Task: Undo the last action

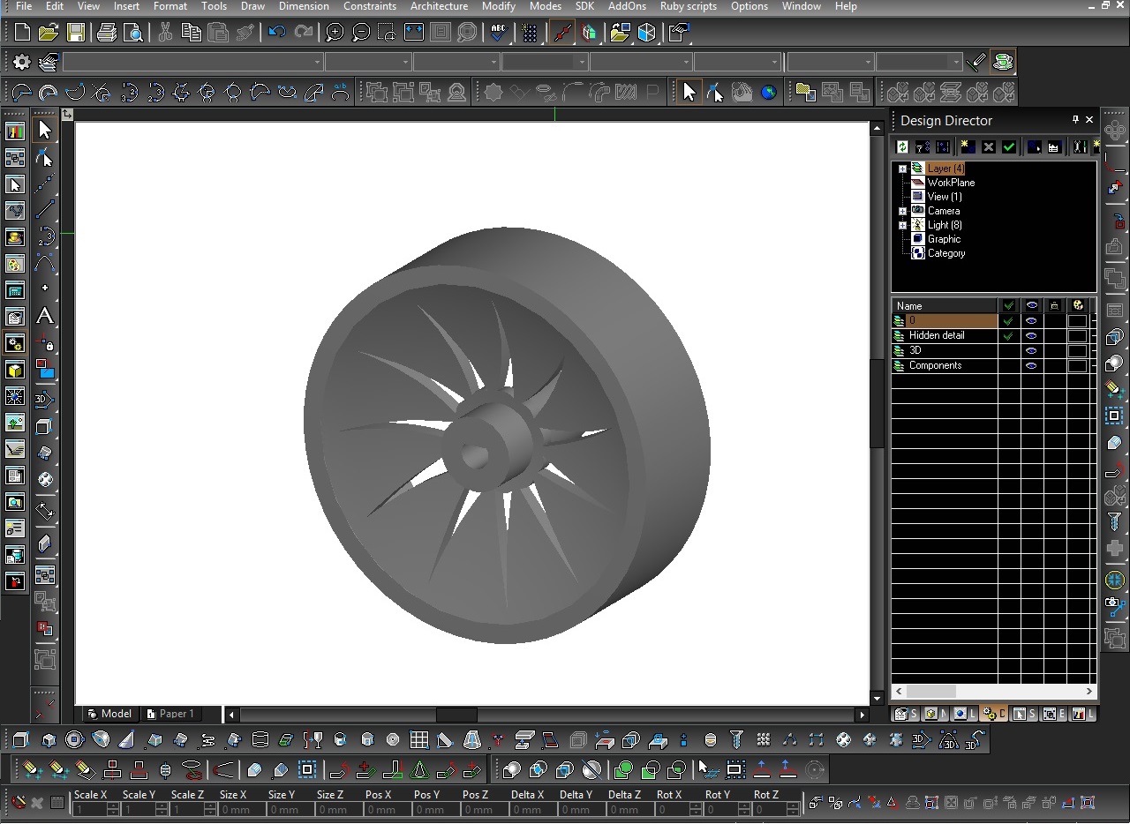Action: tap(276, 34)
